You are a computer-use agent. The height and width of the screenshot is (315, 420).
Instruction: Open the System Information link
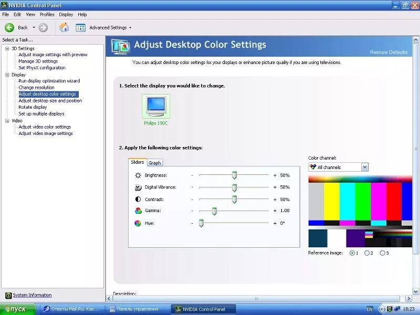(32, 295)
